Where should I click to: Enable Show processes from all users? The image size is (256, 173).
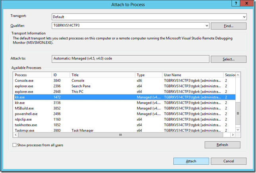[14, 145]
